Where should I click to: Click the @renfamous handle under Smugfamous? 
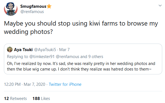(32, 12)
